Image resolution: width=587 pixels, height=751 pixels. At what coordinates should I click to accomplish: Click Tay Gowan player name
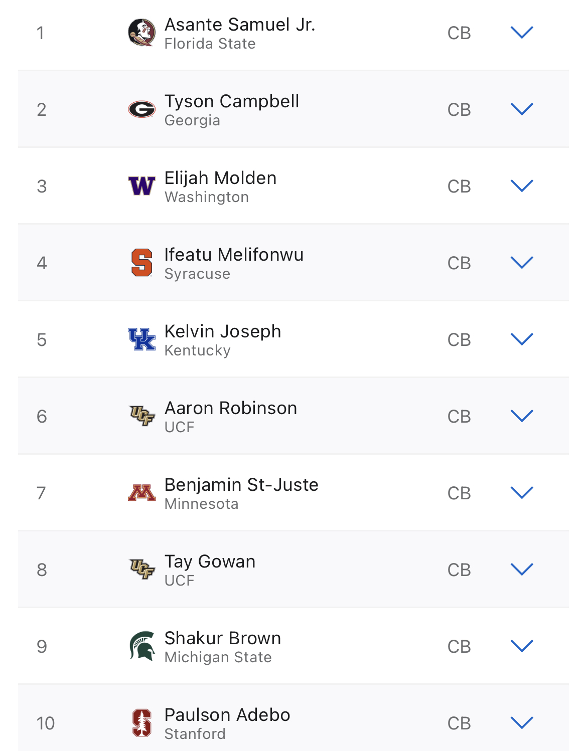click(x=210, y=561)
